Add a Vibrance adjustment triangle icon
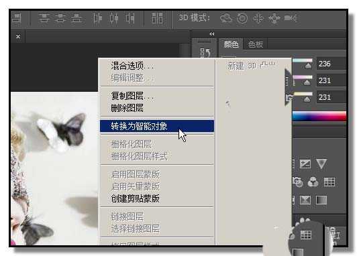 [x=321, y=164]
